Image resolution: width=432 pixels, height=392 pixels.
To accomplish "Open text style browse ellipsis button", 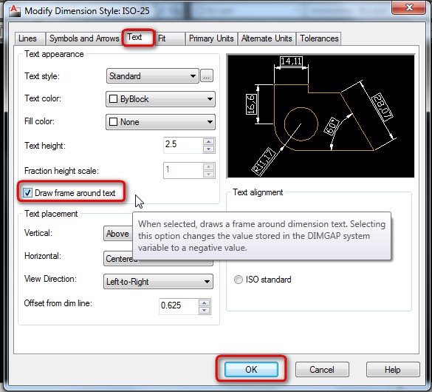I will (x=207, y=76).
